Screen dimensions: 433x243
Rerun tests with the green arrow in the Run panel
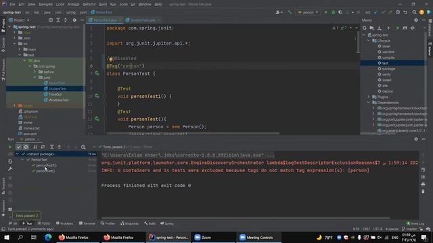coord(10,147)
